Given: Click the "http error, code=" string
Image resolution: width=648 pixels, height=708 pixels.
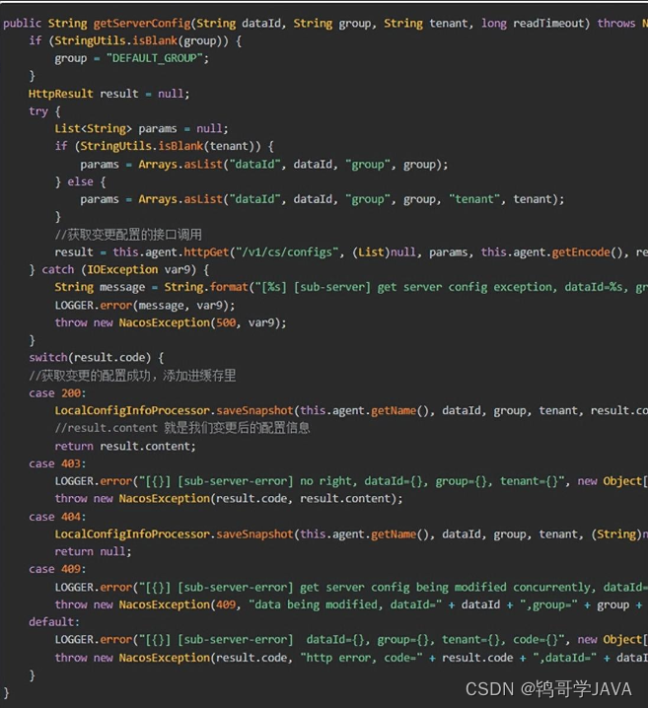Looking at the screenshot, I should [x=361, y=658].
